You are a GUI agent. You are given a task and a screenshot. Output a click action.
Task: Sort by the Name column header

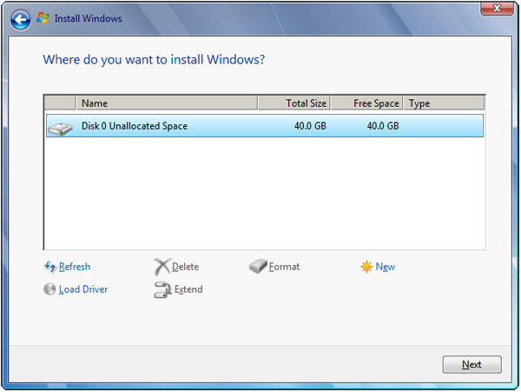click(x=167, y=103)
